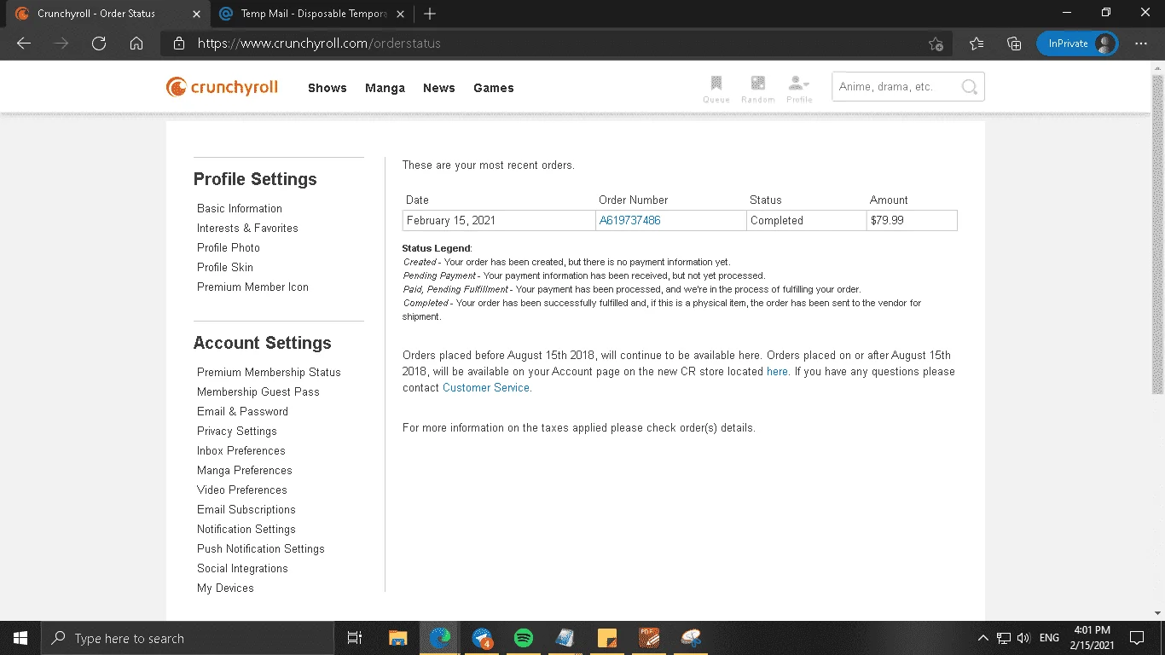Screen dimensions: 1165x655
Task: Go to the browser home page
Action: tap(136, 43)
